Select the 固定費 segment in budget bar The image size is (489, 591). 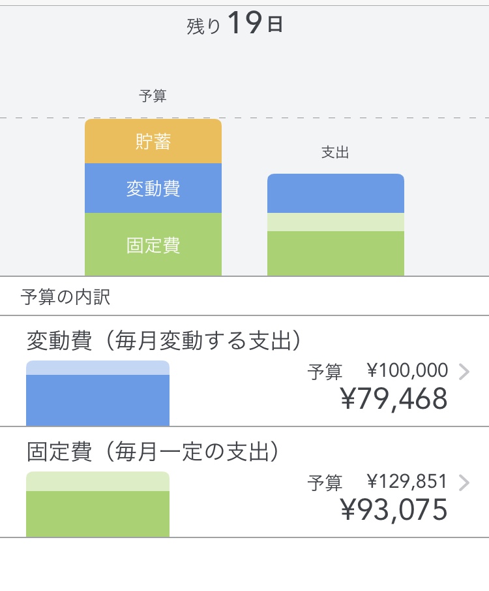click(153, 244)
